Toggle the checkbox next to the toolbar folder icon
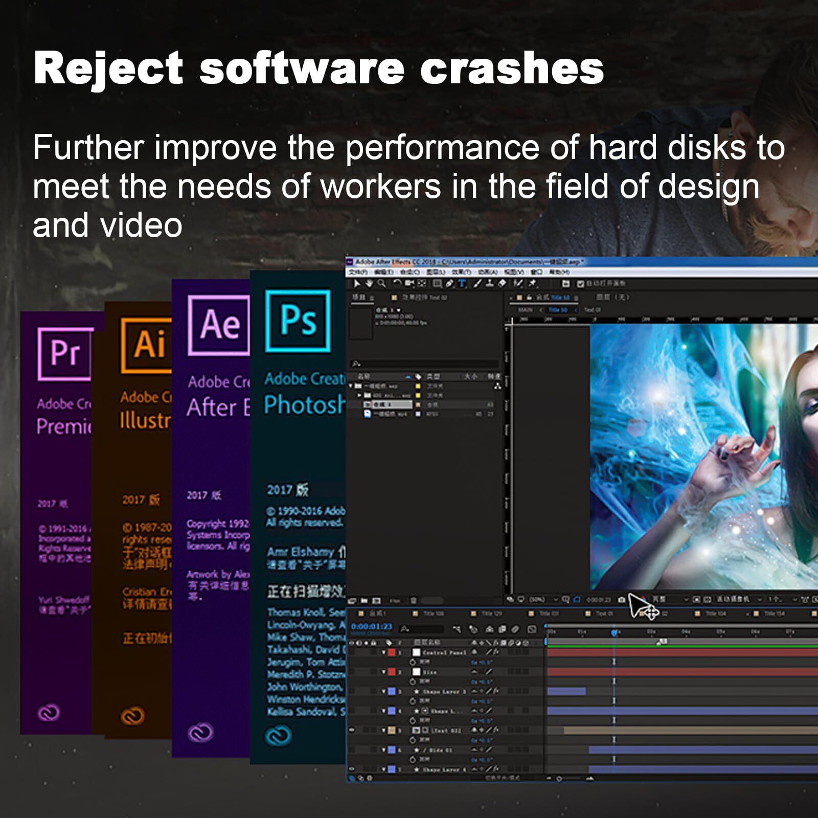This screenshot has width=818, height=818. 580,284
